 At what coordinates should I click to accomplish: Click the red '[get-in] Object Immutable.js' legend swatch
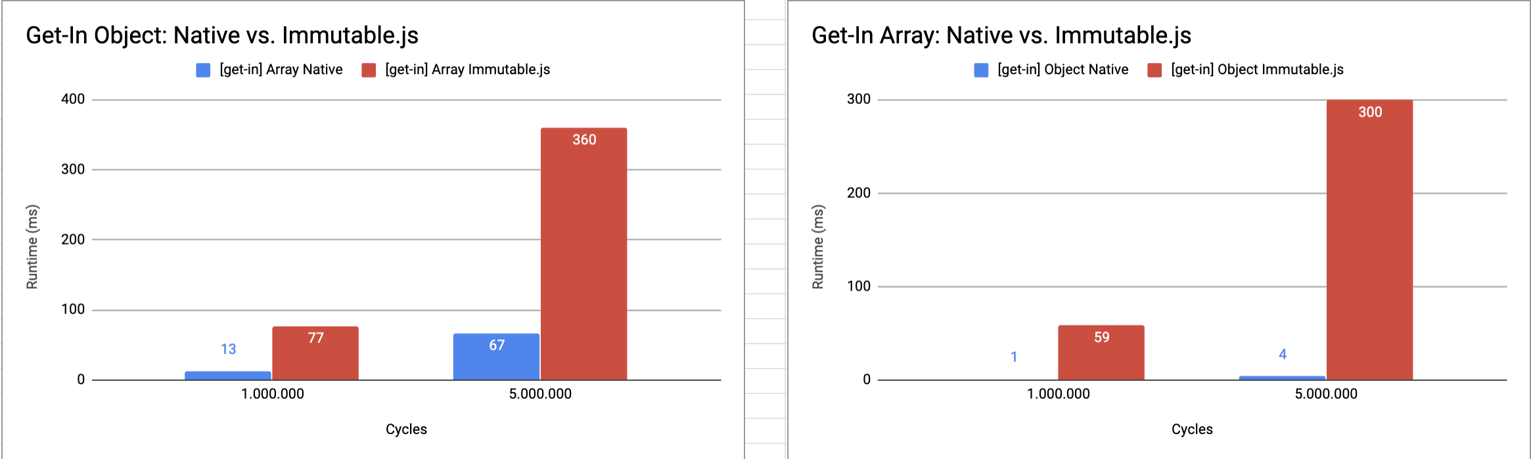tap(1154, 70)
